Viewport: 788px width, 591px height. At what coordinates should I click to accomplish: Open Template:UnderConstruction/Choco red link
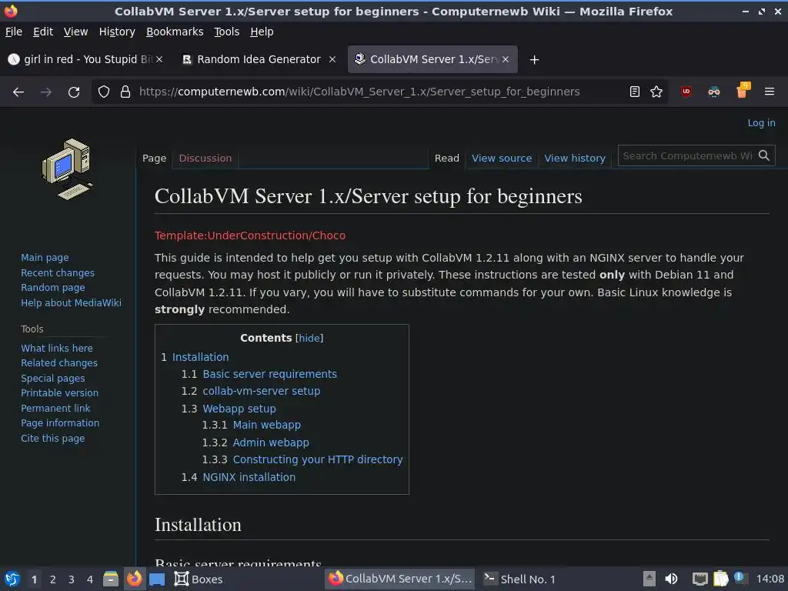250,235
